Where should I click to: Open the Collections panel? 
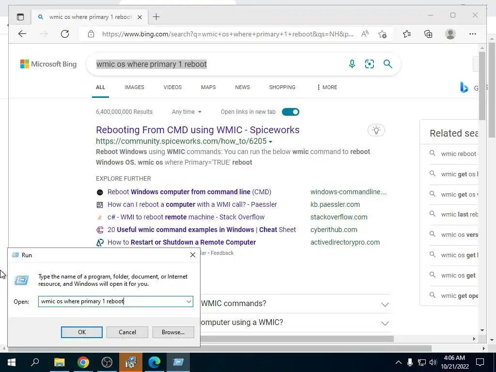click(428, 34)
